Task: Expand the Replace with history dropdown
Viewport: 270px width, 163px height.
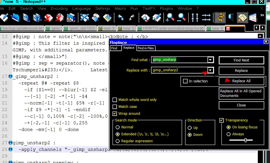Action: pyautogui.click(x=210, y=70)
